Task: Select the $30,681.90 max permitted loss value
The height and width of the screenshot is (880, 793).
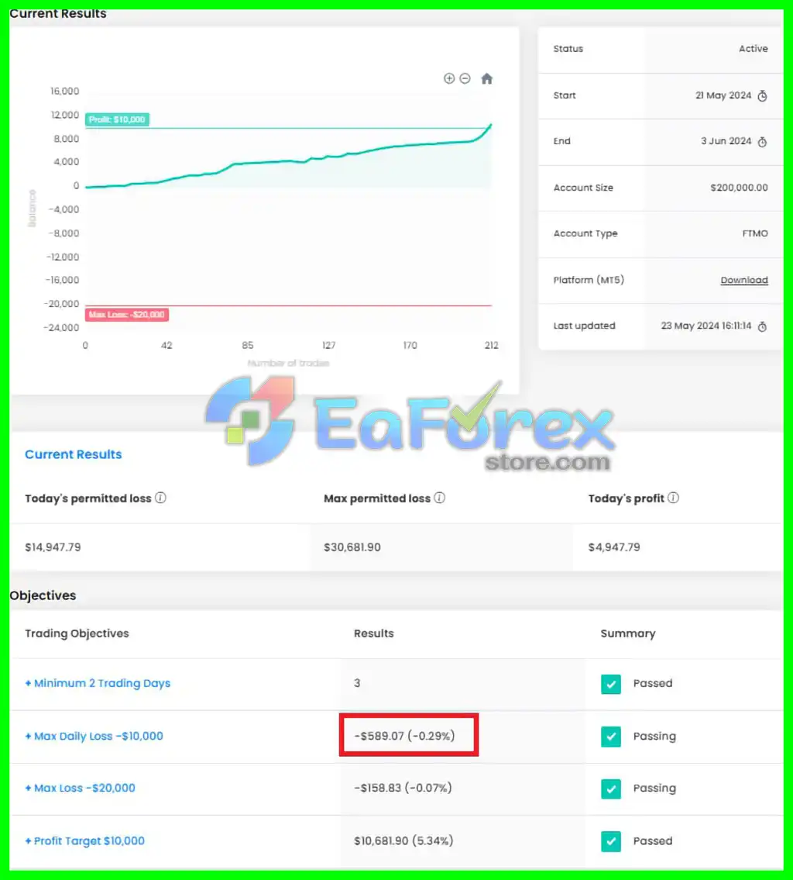Action: [x=352, y=547]
